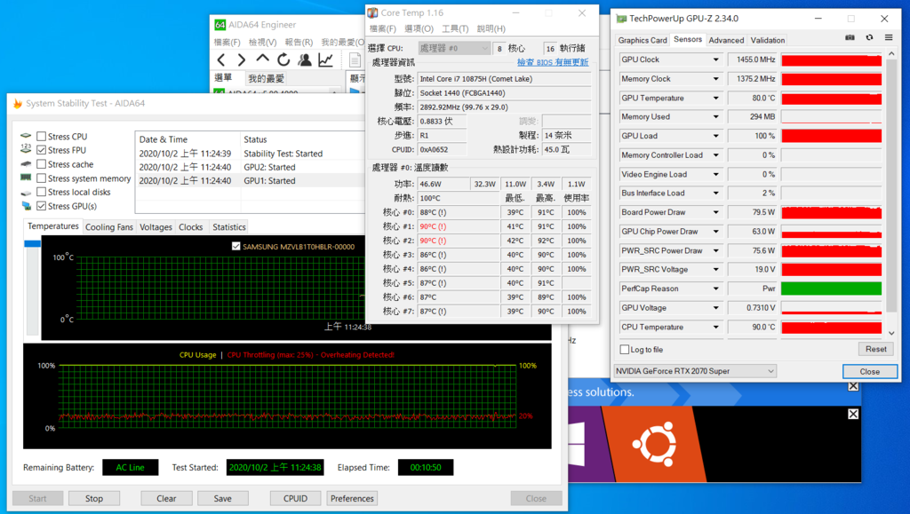Enable Stress system memory checkbox
Image resolution: width=910 pixels, height=514 pixels.
tap(41, 178)
